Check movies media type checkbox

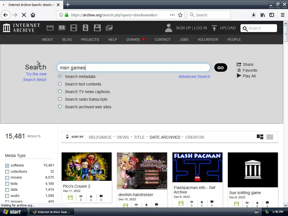7,178
